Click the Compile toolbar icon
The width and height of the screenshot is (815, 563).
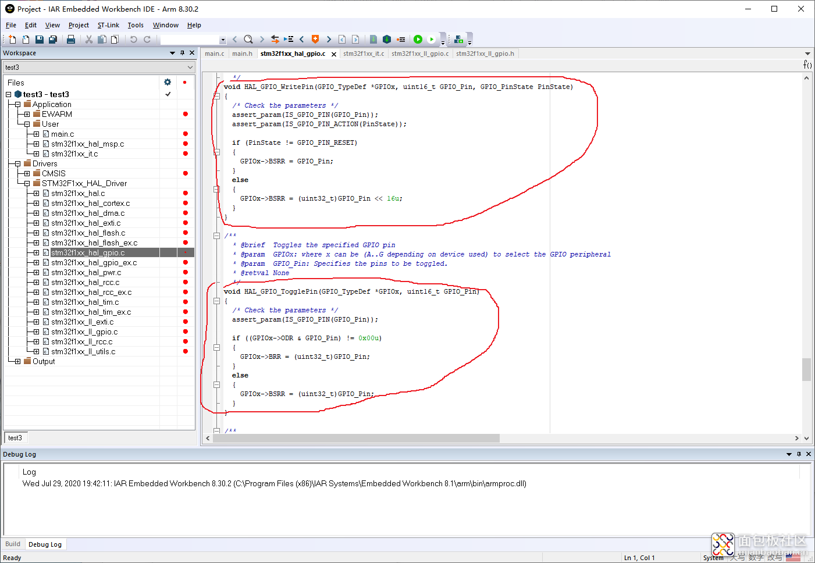[x=373, y=39]
